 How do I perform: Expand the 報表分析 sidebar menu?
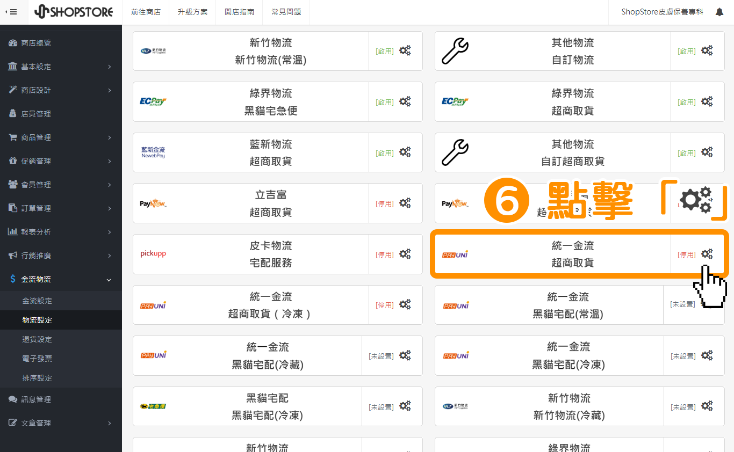click(61, 232)
